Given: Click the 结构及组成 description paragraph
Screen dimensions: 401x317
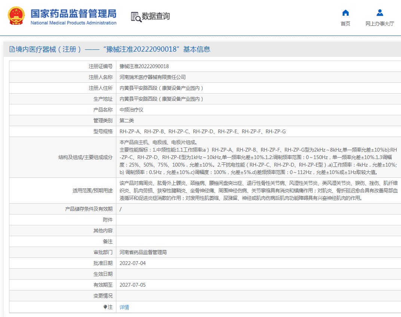Looking at the screenshot, I should pos(258,157).
